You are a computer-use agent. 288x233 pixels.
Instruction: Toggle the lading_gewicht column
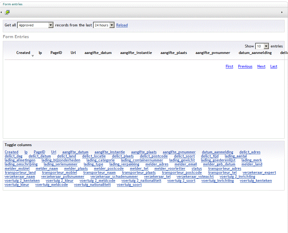(182, 160)
